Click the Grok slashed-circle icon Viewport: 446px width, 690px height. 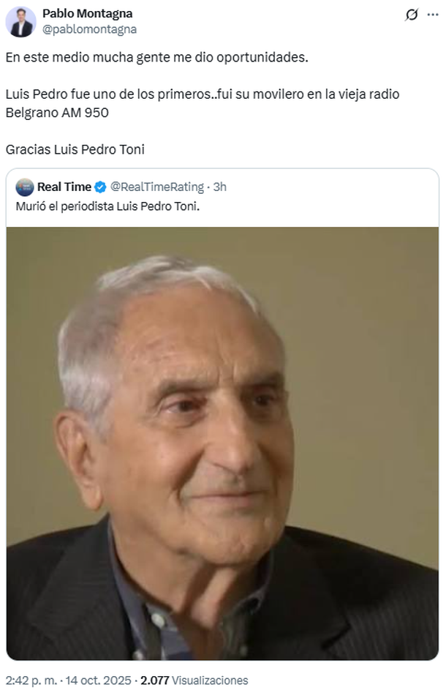pyautogui.click(x=411, y=15)
